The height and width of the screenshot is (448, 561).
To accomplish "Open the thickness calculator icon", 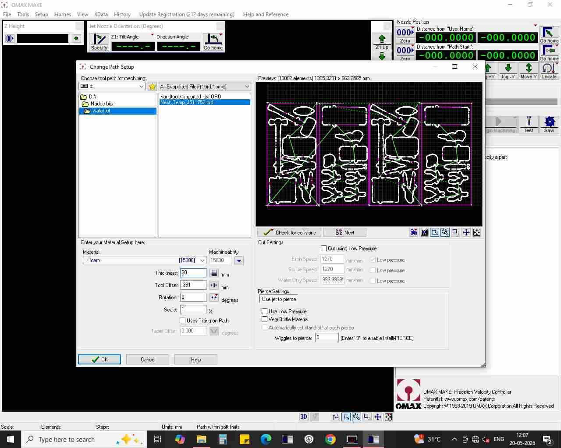I will point(214,273).
